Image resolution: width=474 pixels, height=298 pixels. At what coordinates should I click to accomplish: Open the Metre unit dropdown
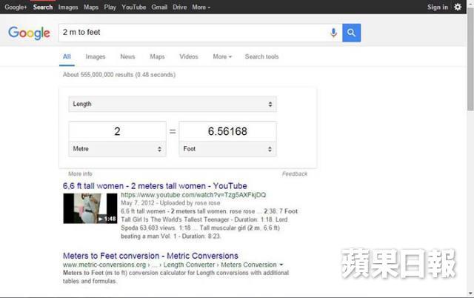click(117, 149)
